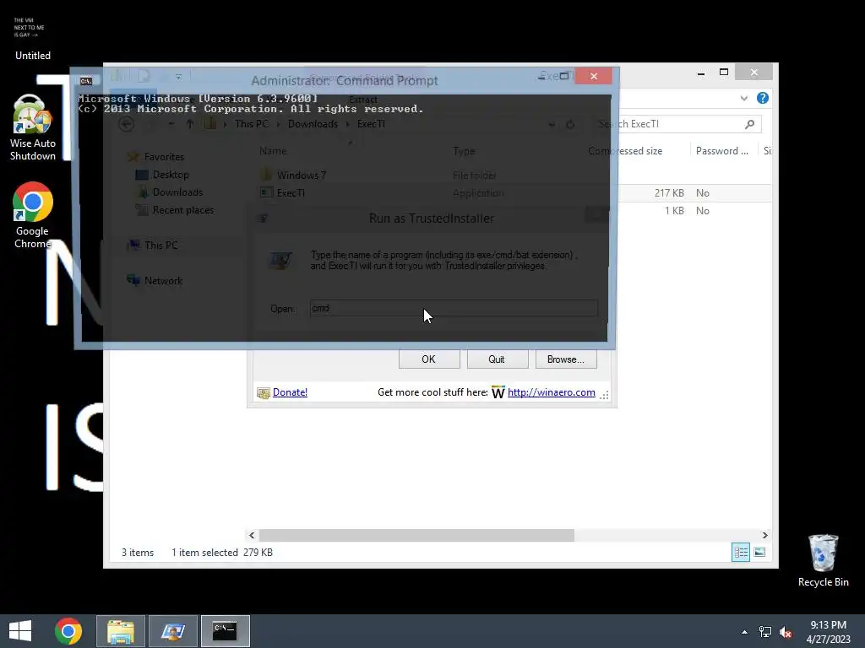
Task: Open the Google Chrome desktop shortcut
Action: pos(33,215)
